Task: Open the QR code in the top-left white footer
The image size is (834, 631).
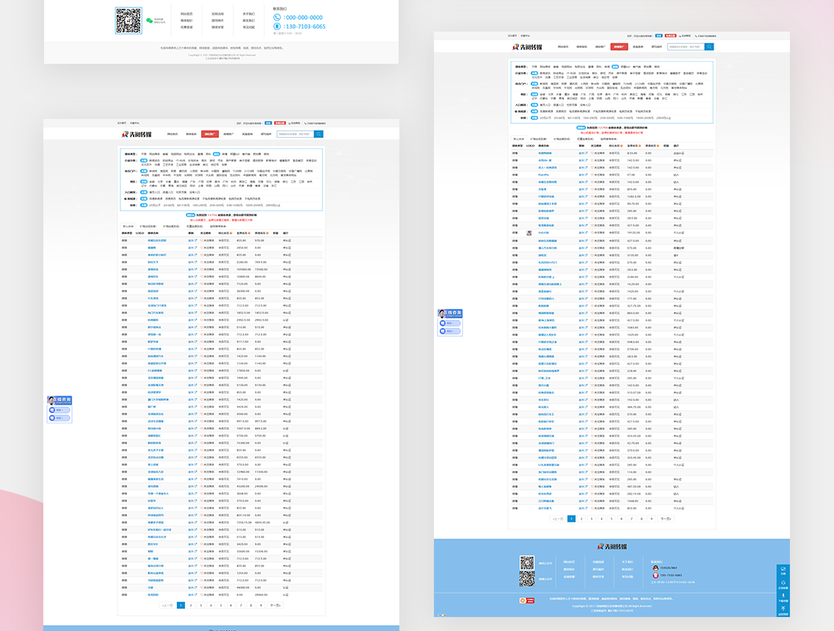Action: pos(128,21)
